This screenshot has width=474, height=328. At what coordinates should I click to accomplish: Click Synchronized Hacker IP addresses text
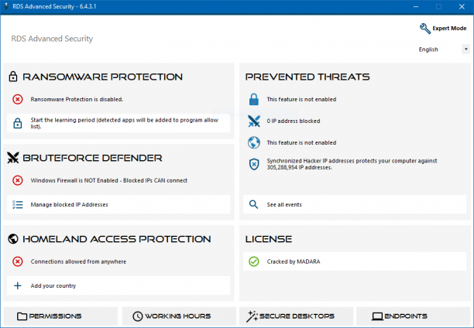[x=352, y=164]
